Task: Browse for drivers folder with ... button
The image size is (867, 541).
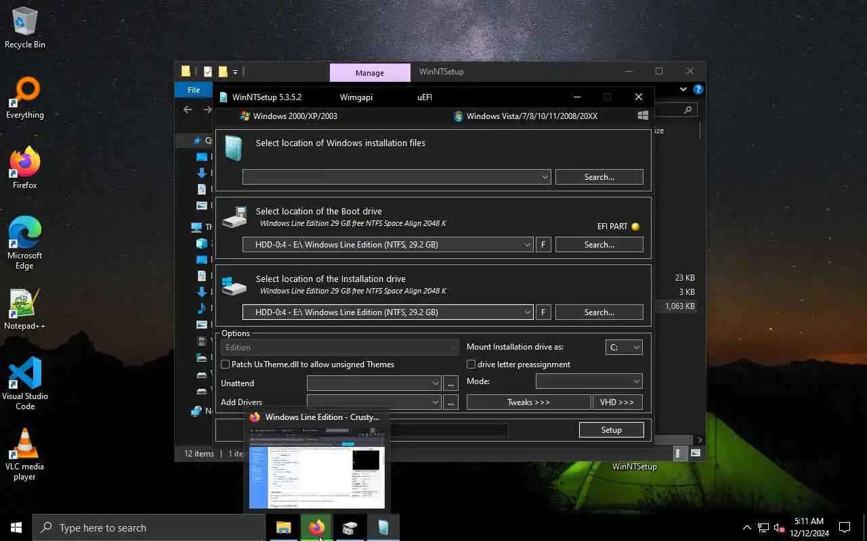Action: 451,402
